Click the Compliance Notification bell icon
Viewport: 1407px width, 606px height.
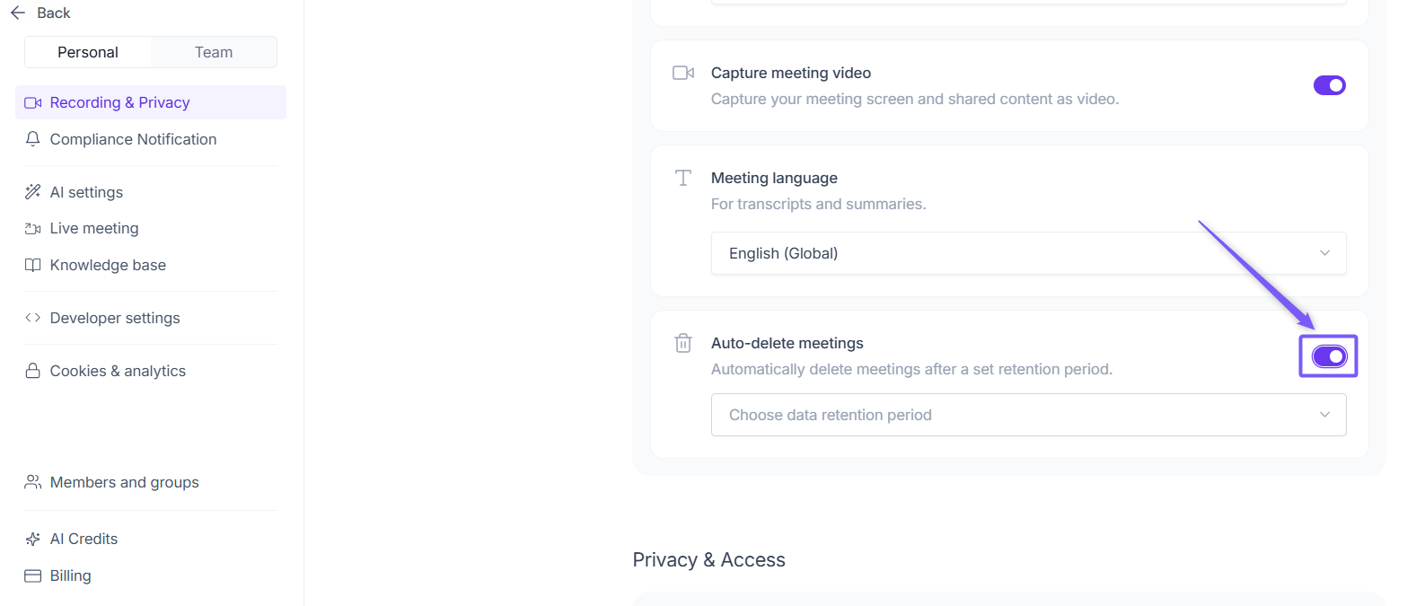point(33,139)
